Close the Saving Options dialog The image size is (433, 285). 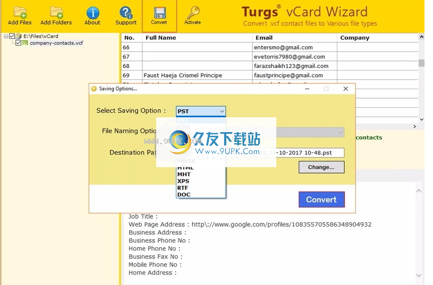346,89
